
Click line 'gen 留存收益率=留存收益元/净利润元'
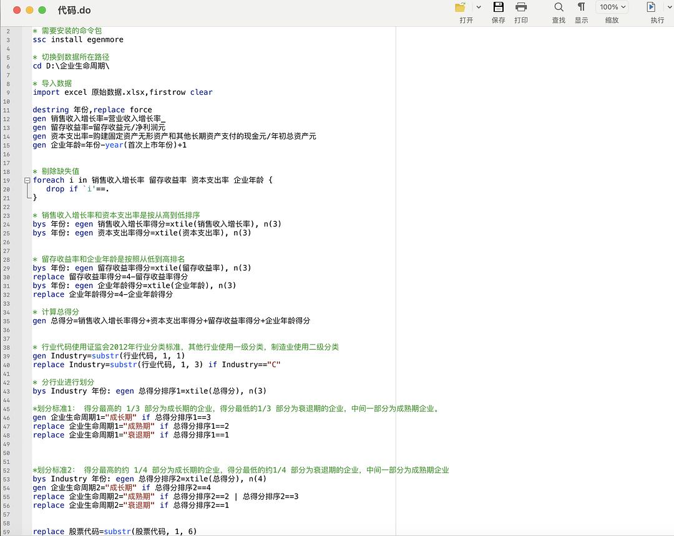pos(99,127)
